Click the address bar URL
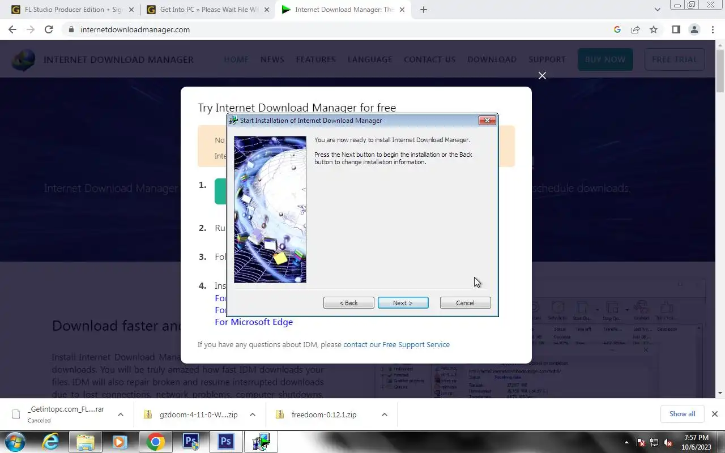 [135, 29]
